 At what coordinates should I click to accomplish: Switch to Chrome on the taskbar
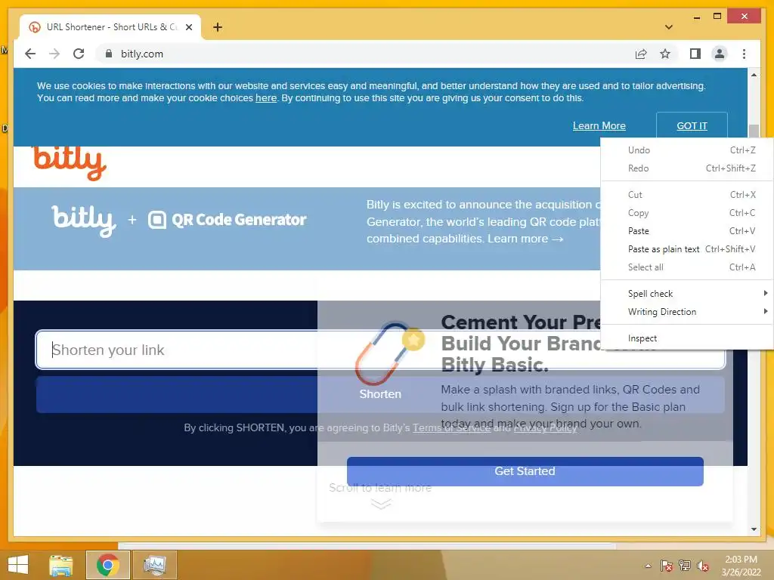[107, 565]
